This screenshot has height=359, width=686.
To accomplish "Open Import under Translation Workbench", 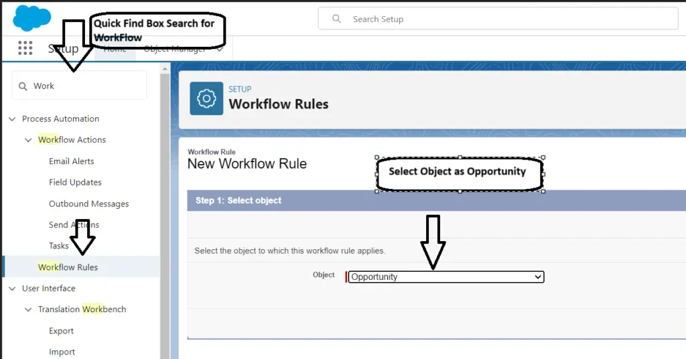I will click(x=62, y=352).
